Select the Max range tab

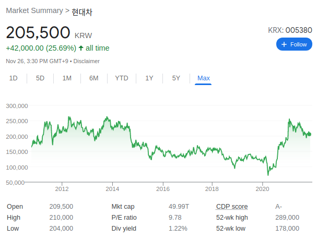point(203,78)
